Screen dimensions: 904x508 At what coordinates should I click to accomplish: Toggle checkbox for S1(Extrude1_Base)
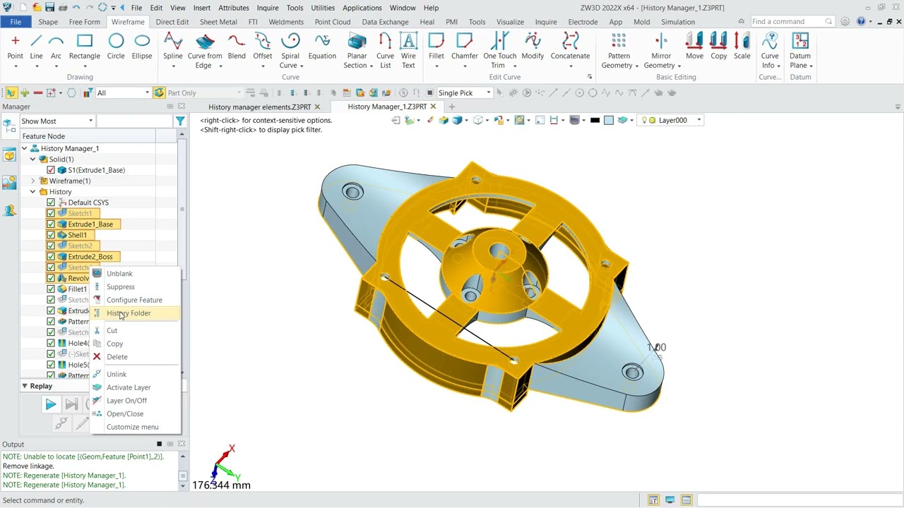pyautogui.click(x=51, y=170)
